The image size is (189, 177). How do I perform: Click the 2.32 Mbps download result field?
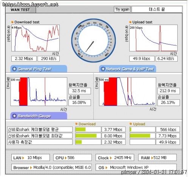(24, 59)
